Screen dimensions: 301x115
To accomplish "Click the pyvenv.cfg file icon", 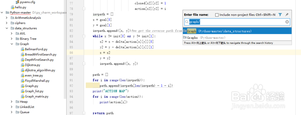I will point(18,2).
